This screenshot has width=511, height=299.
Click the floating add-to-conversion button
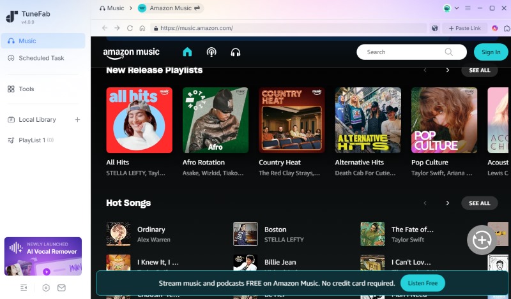482,240
